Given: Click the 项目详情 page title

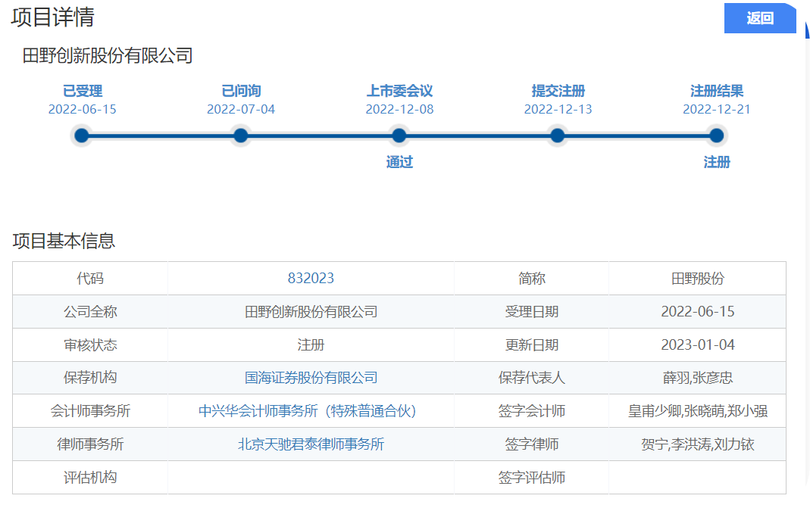Looking at the screenshot, I should coord(53,17).
